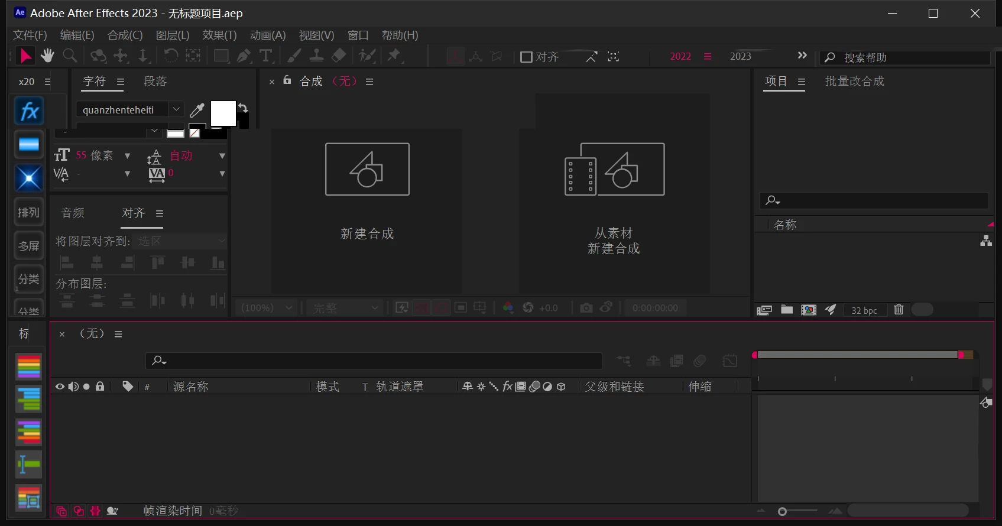Screen dimensions: 1002x526
Task: Toggle the audio speaker column header
Action: [x=73, y=387]
